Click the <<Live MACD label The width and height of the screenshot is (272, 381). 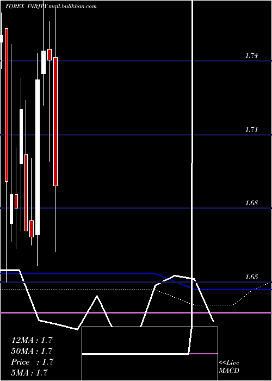point(229,367)
